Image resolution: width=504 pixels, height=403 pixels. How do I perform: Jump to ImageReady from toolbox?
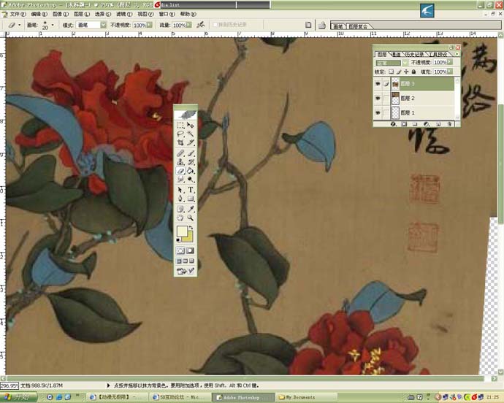(186, 272)
